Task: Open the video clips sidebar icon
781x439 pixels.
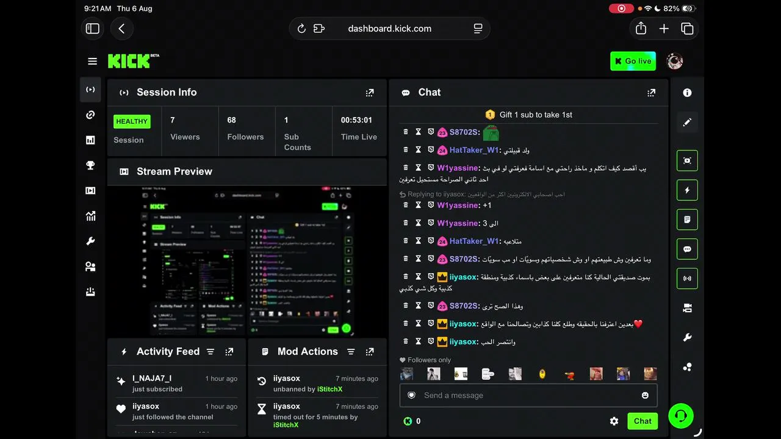Action: coord(90,191)
